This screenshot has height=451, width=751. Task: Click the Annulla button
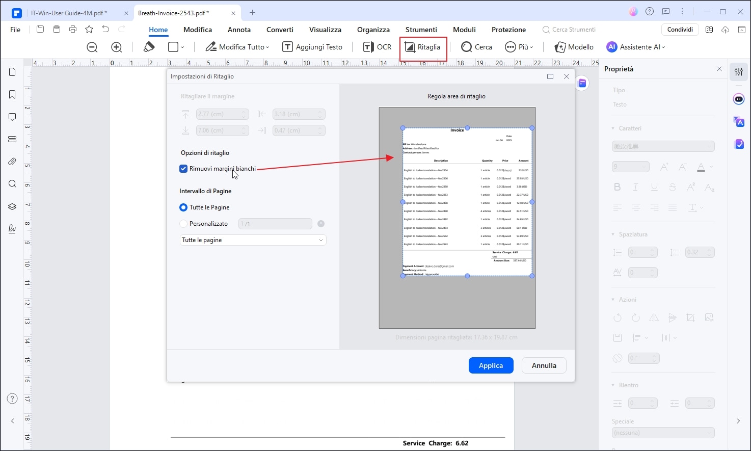click(544, 365)
